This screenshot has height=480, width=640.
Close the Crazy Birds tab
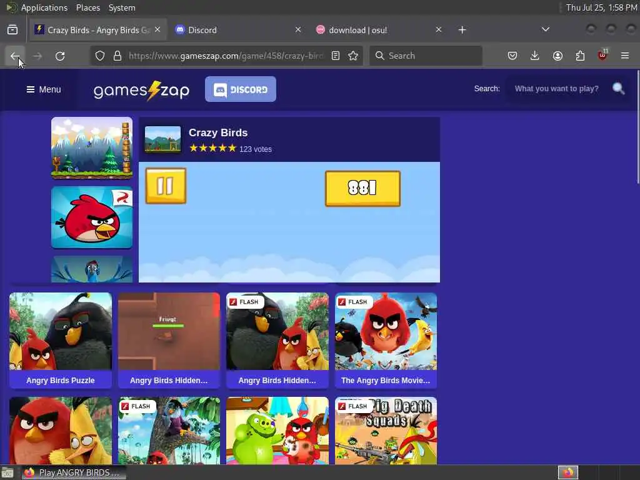[x=157, y=30]
